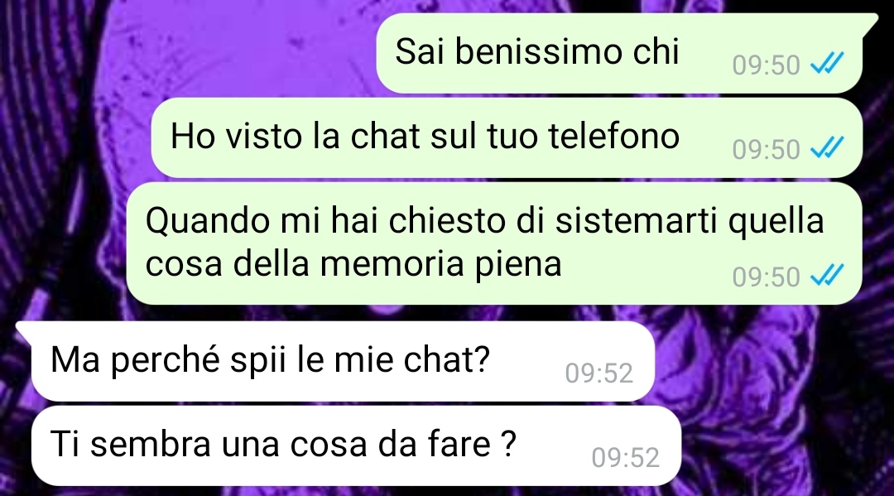Tap the read ticks on 'Ho visto la chat' message
This screenshot has height=496, width=894.
click(827, 147)
